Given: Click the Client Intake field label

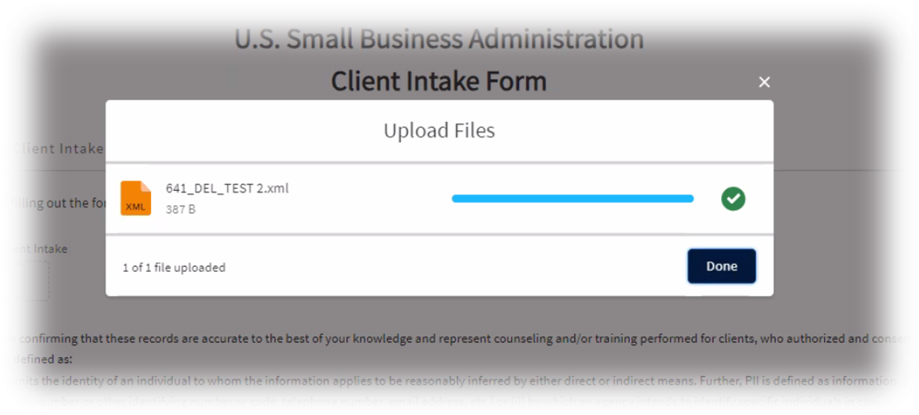Looking at the screenshot, I should tap(34, 249).
